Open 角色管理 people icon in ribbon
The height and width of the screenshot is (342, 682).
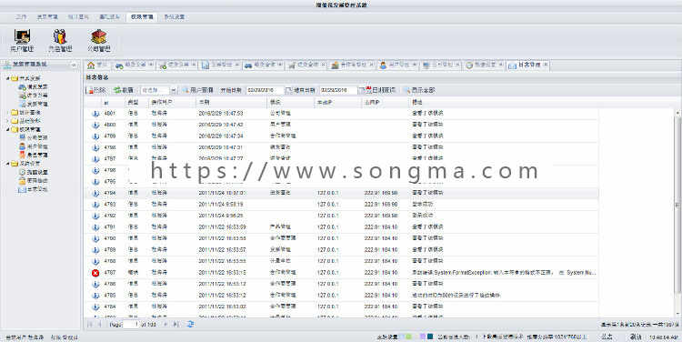click(60, 36)
